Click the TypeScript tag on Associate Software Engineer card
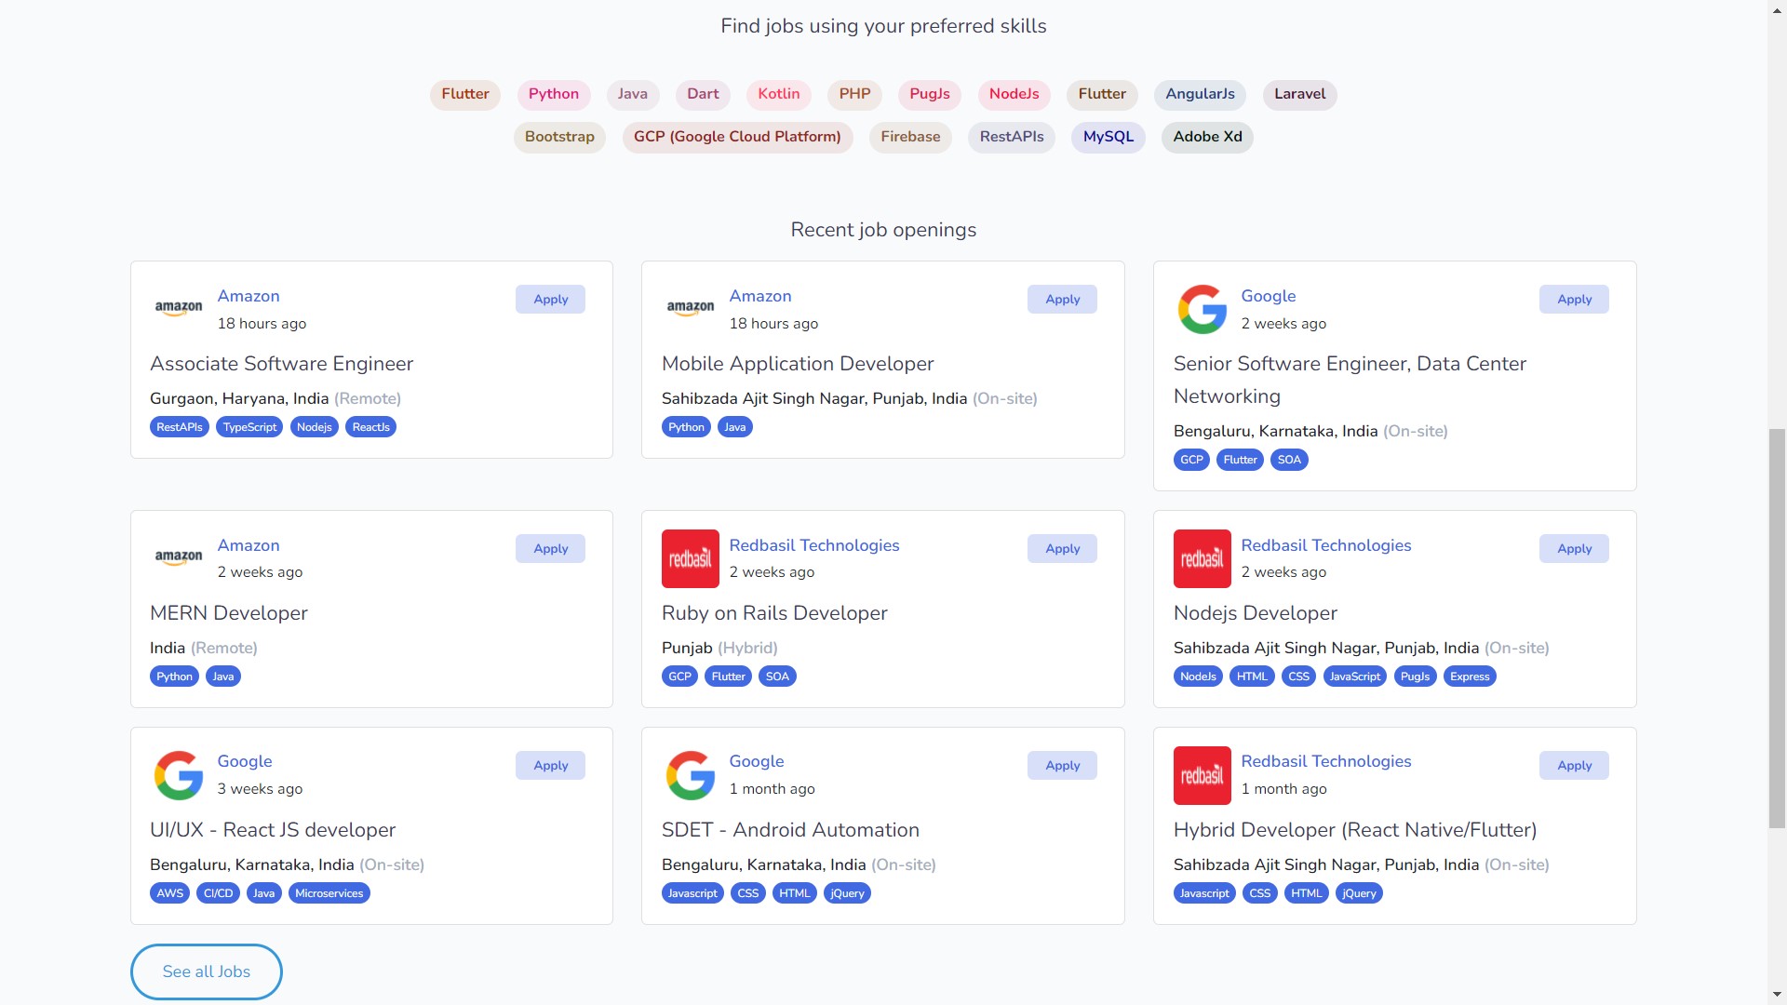 tap(249, 427)
